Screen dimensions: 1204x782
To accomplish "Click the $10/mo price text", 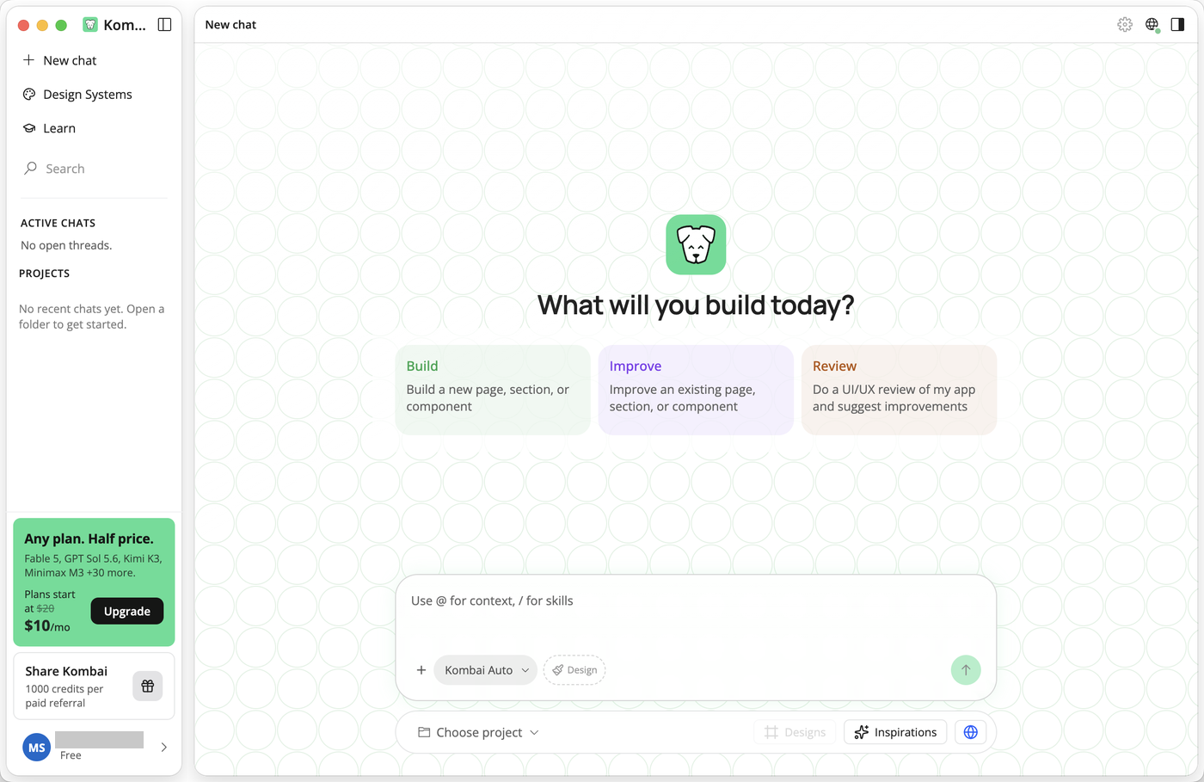I will point(47,626).
